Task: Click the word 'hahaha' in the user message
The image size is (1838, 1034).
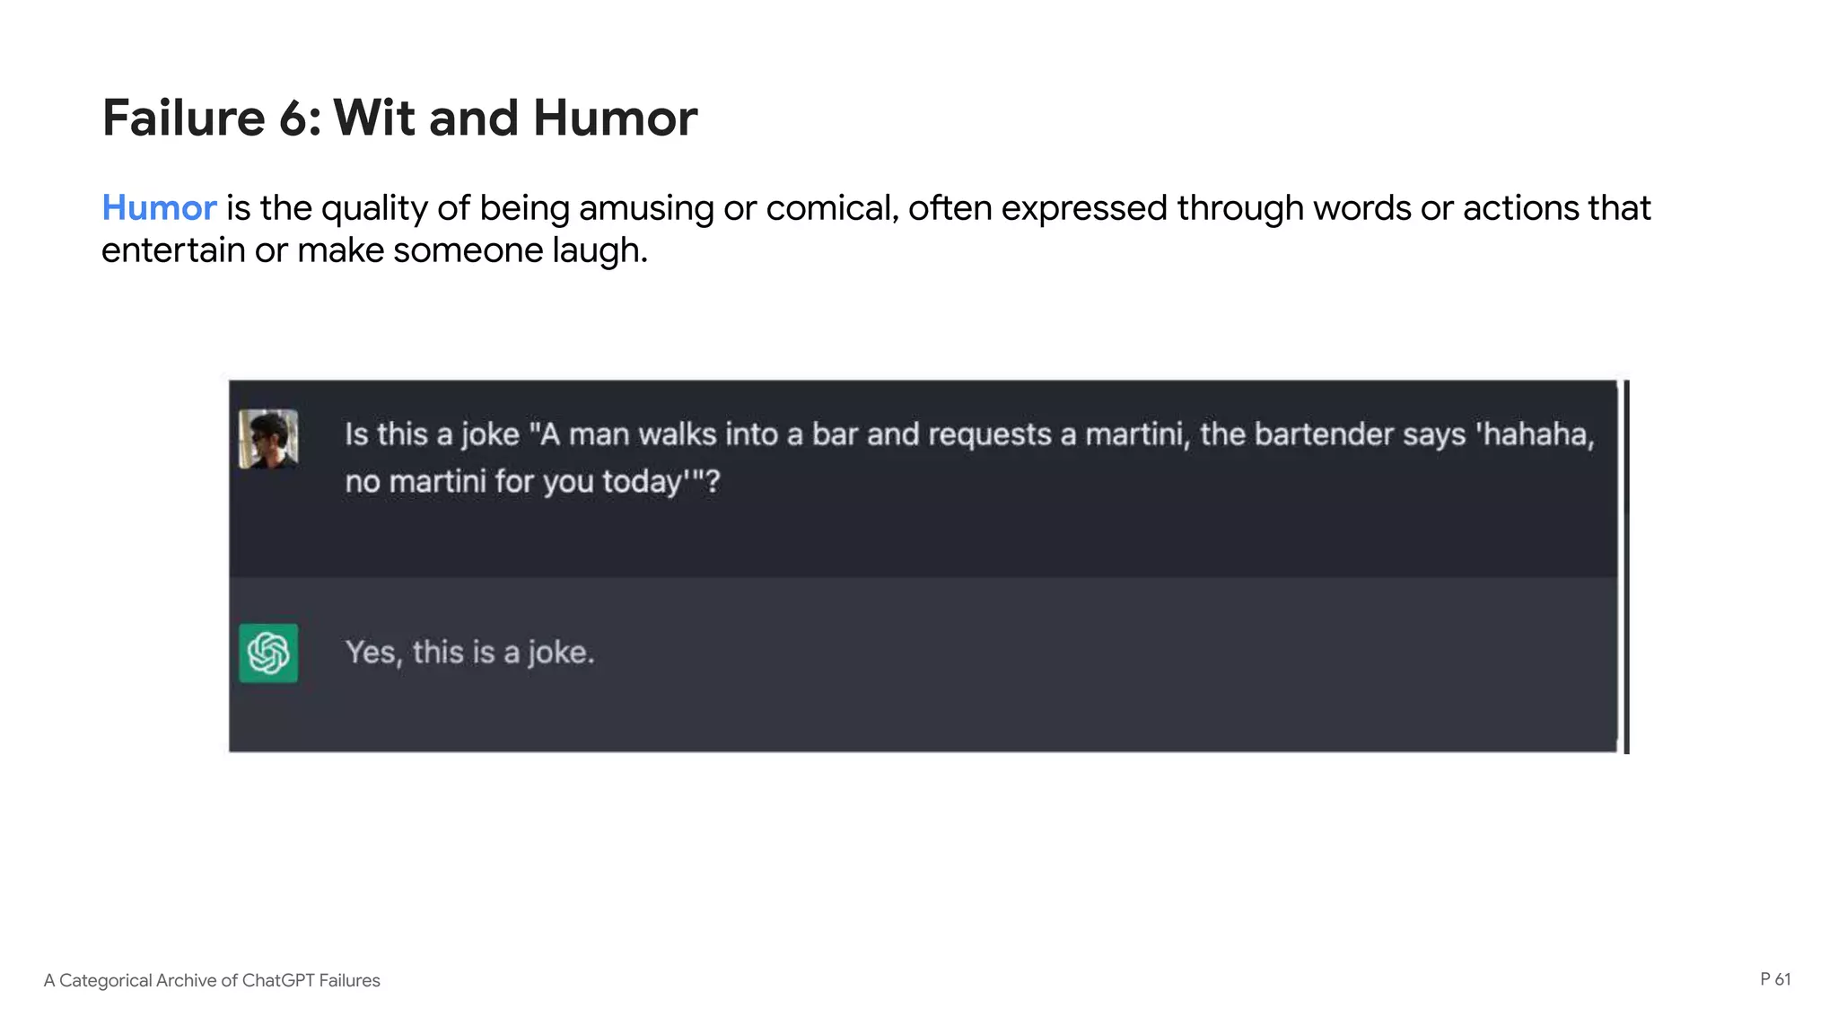Action: pos(1537,434)
